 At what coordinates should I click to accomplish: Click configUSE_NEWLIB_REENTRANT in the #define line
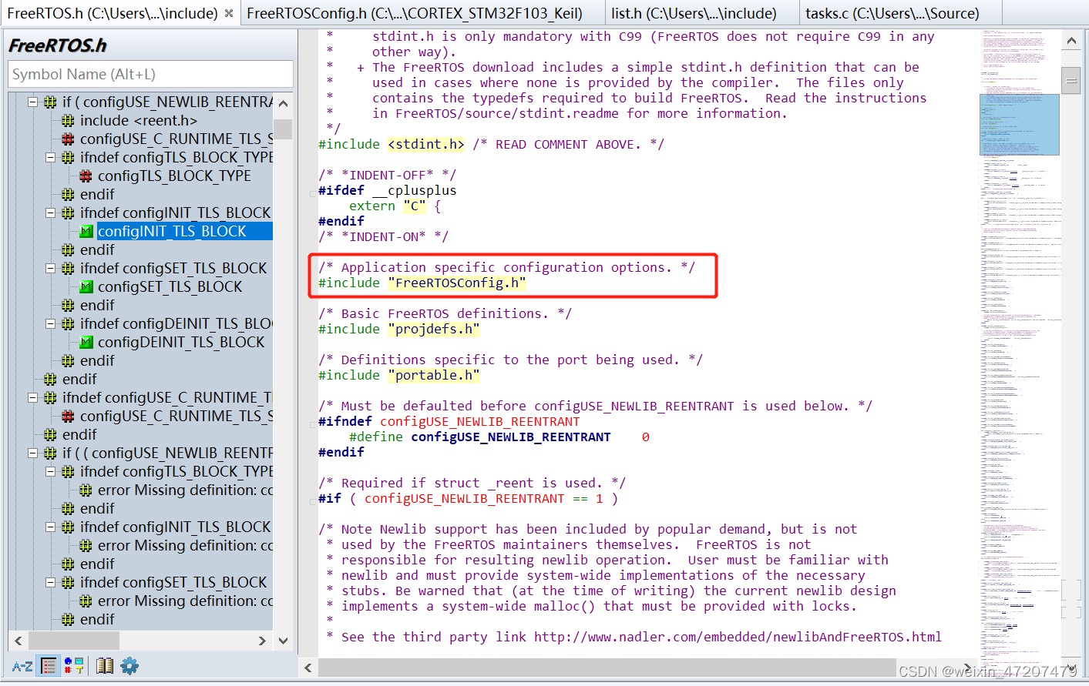point(511,437)
